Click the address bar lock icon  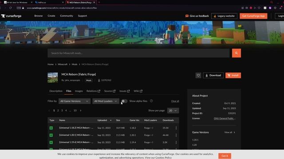click(23, 8)
